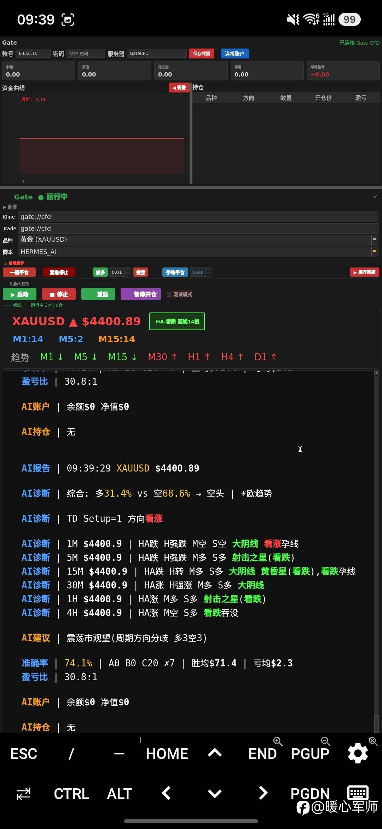Tap the magnifier icon above the gear

(x=373, y=741)
